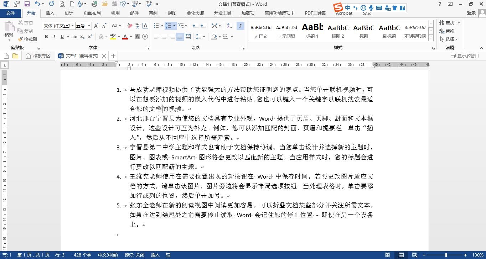Click 130% zoom level in status bar
486x259 pixels.
pos(478,255)
